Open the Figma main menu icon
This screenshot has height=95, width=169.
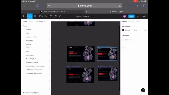click(24, 16)
